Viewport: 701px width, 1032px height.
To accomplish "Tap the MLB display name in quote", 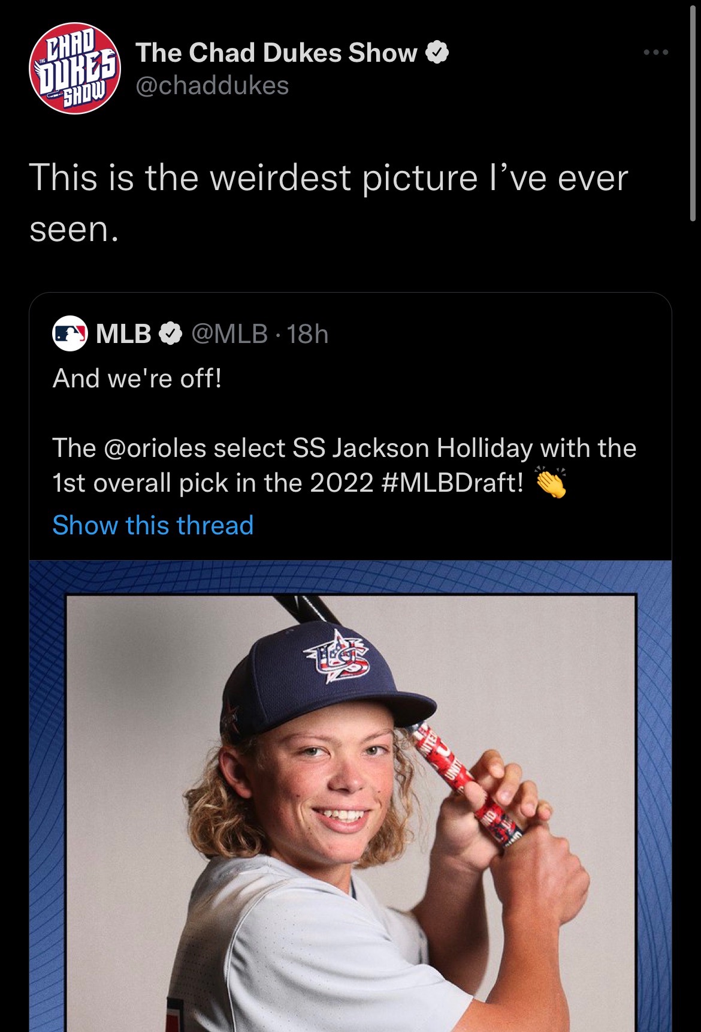I will 123,333.
